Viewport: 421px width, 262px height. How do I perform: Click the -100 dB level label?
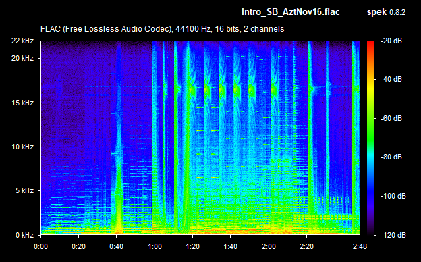pyautogui.click(x=393, y=196)
